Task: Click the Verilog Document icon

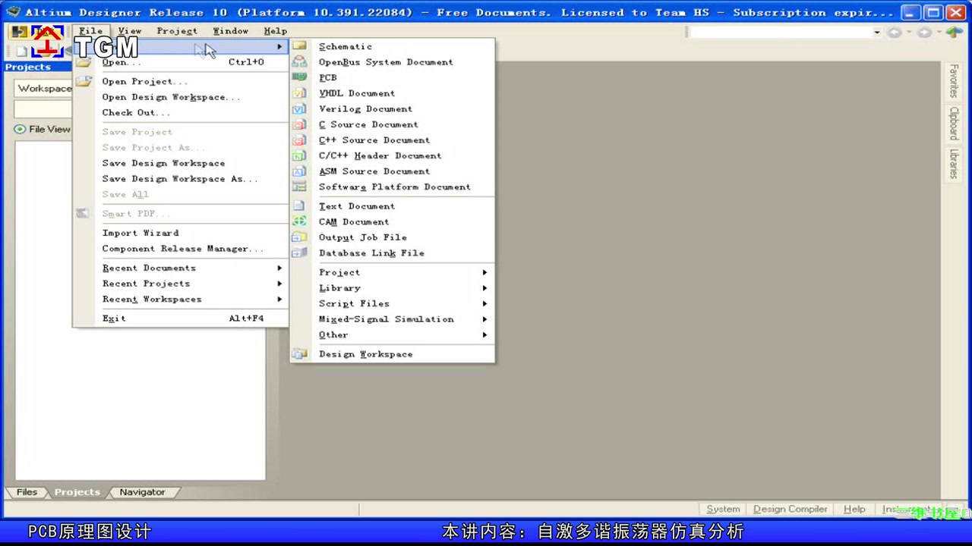Action: coord(300,108)
